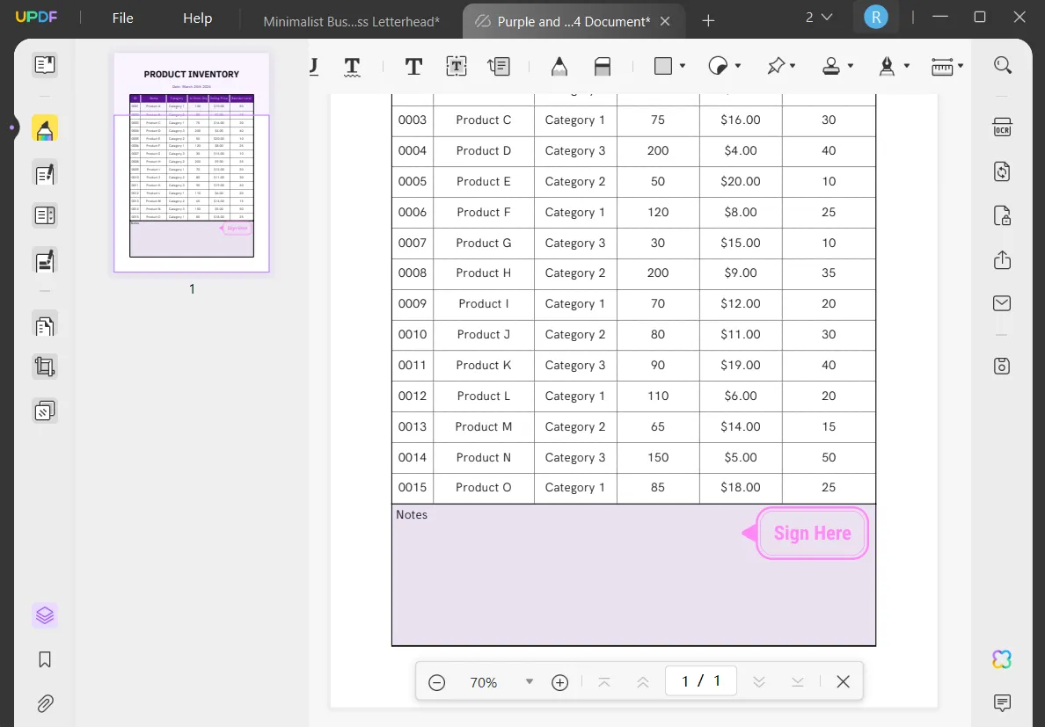Viewport: 1045px width, 727px height.
Task: Select the Measure ruler tool
Action: (x=942, y=66)
